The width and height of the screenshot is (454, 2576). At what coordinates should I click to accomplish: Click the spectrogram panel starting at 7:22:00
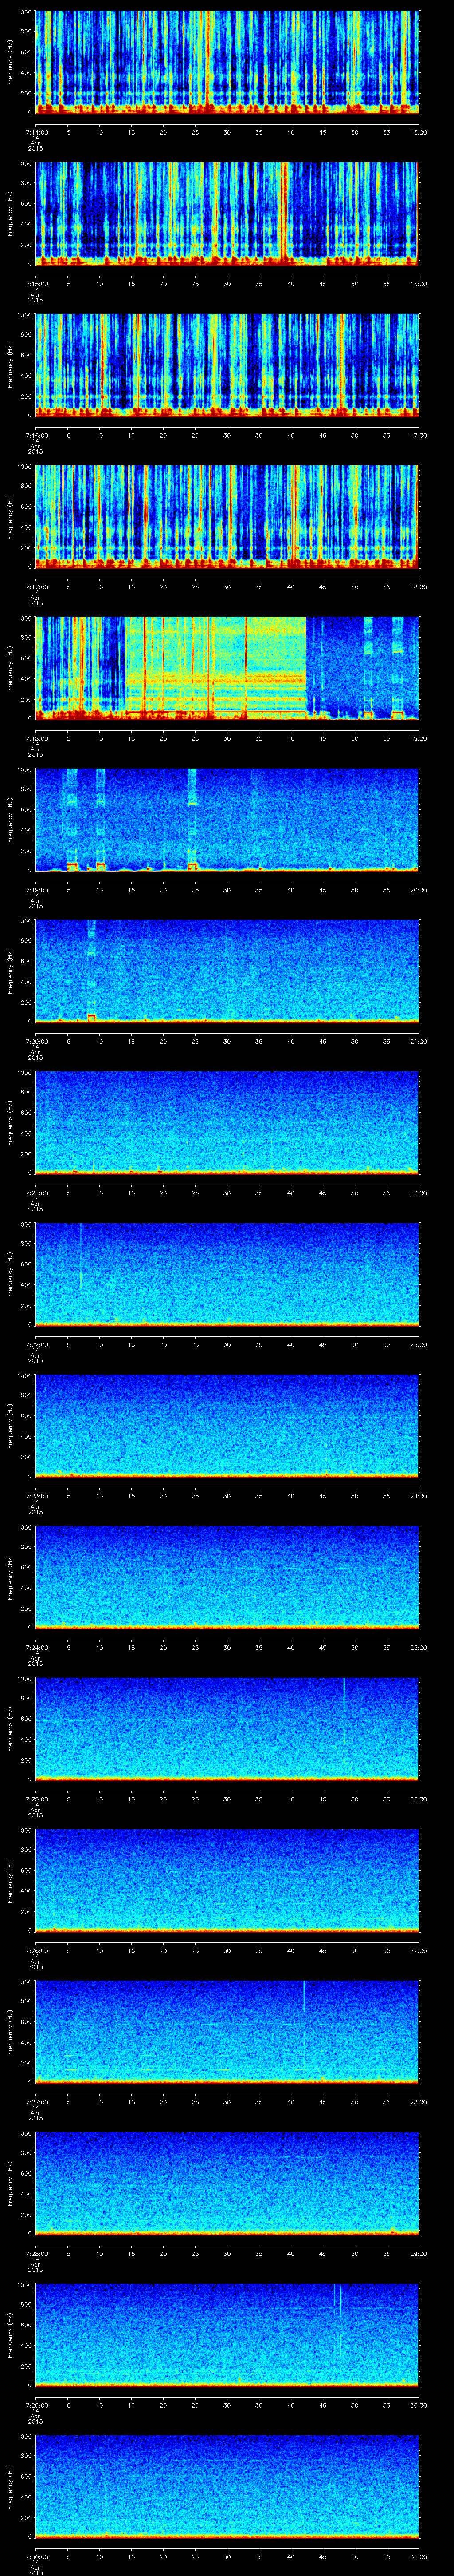pos(227,1274)
